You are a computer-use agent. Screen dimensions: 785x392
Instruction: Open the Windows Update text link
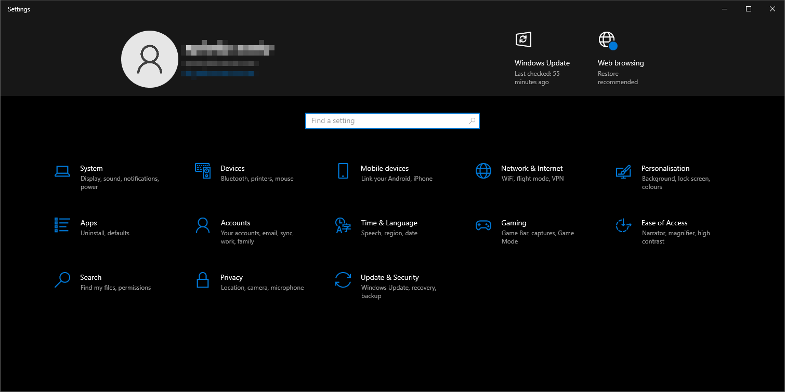click(542, 63)
